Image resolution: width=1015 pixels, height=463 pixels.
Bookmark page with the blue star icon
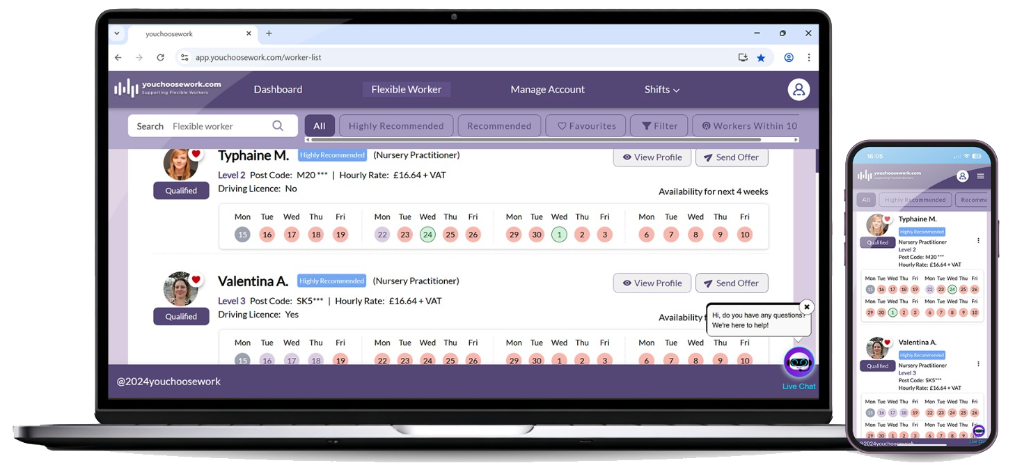coord(761,58)
